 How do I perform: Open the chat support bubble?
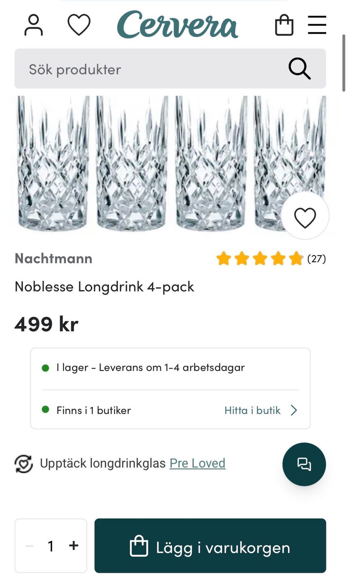pos(304,464)
